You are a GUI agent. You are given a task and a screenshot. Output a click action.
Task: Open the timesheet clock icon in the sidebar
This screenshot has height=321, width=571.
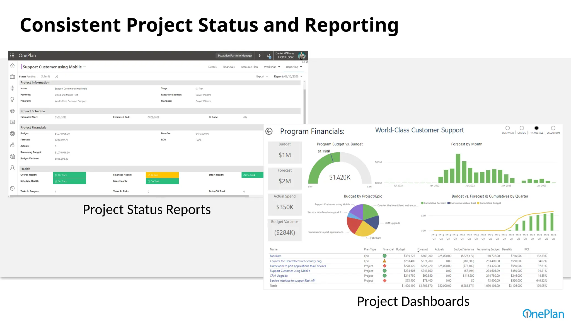tap(12, 88)
